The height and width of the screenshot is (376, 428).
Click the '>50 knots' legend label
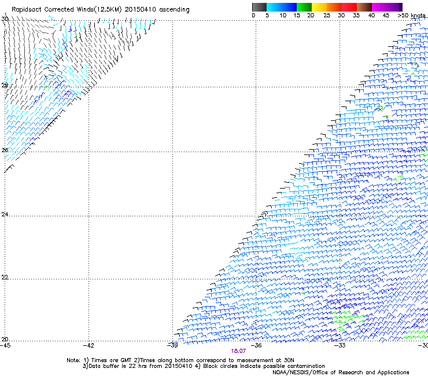(x=411, y=16)
